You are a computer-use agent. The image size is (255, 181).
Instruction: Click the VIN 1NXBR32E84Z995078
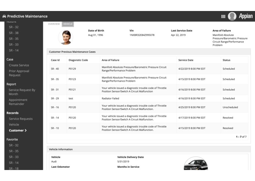(142, 35)
